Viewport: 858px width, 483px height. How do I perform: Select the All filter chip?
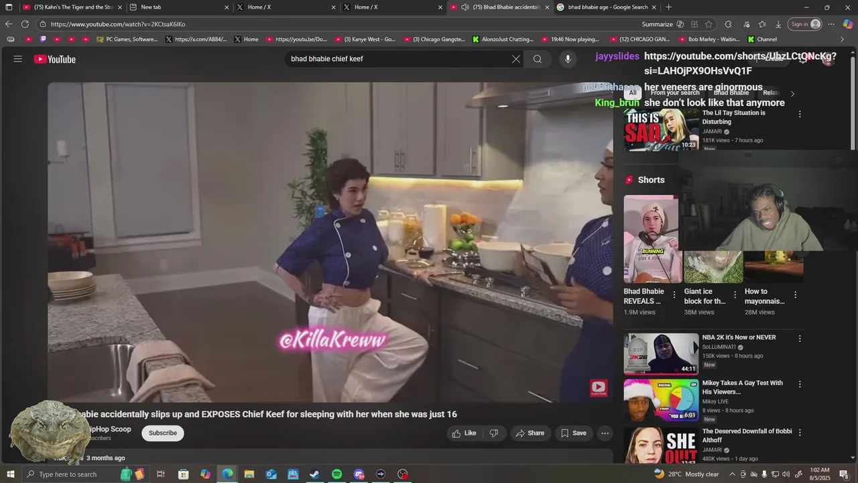[x=632, y=93]
